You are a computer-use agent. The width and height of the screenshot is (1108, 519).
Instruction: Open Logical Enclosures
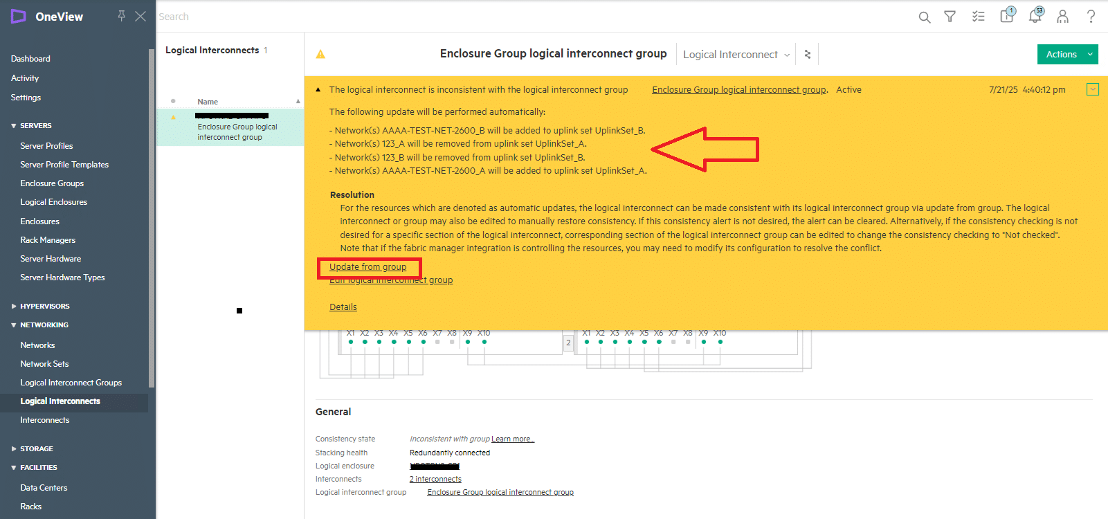pyautogui.click(x=54, y=202)
